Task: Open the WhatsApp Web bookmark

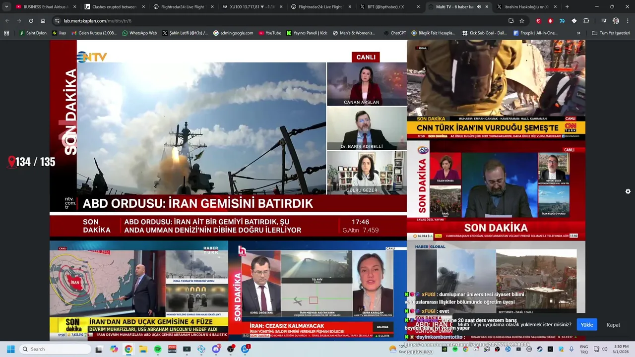Action: click(x=139, y=33)
